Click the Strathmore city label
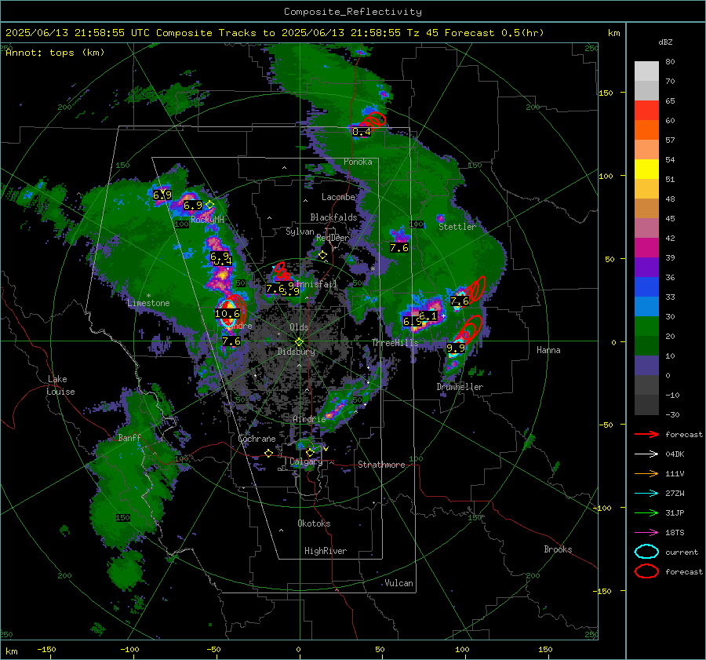Viewport: 706px width, 660px height. [381, 465]
